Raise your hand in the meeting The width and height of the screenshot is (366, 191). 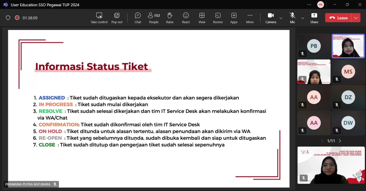tap(170, 18)
